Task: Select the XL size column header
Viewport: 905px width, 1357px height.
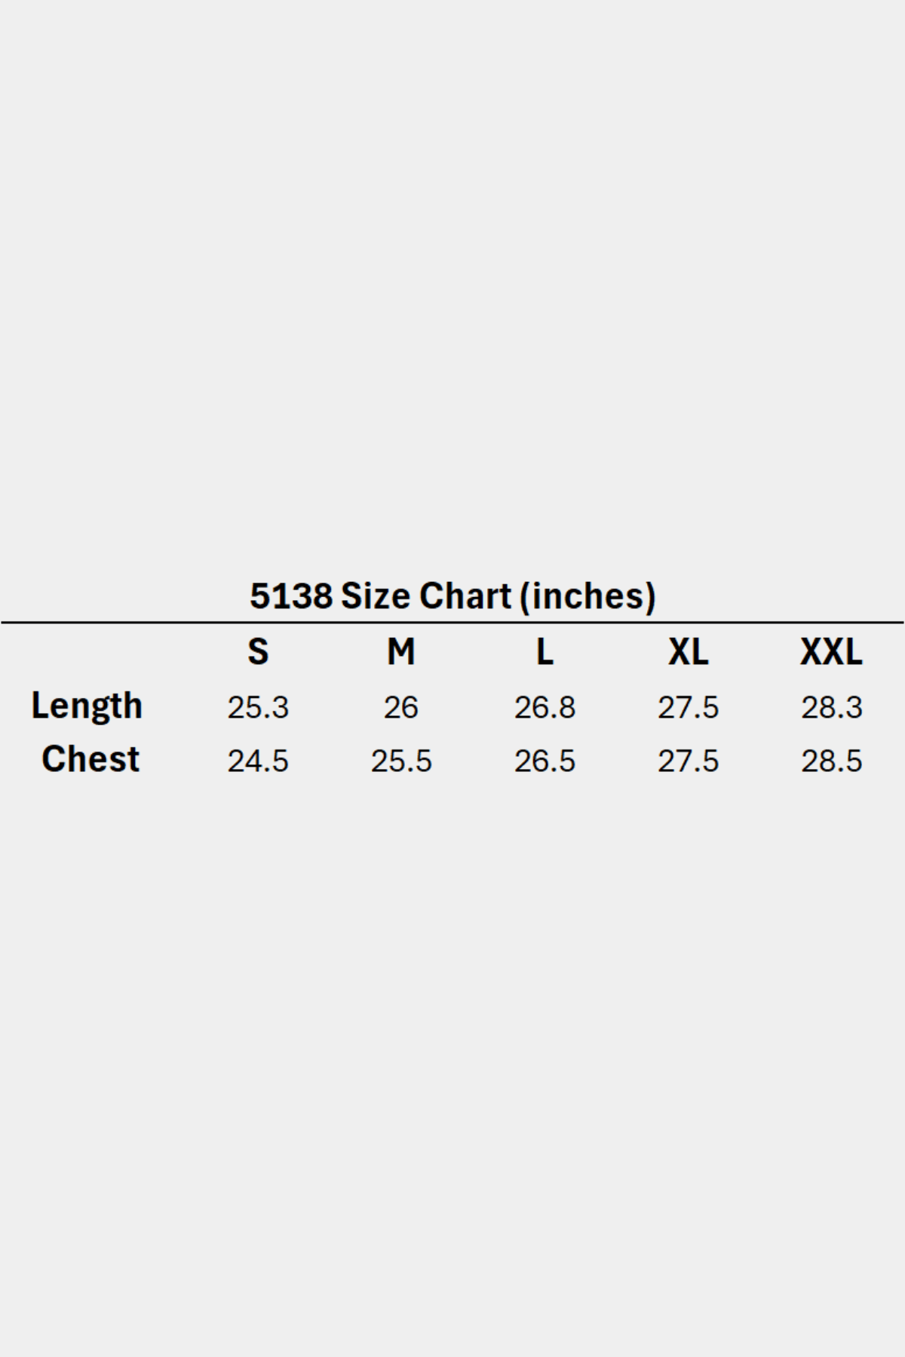Action: point(688,652)
